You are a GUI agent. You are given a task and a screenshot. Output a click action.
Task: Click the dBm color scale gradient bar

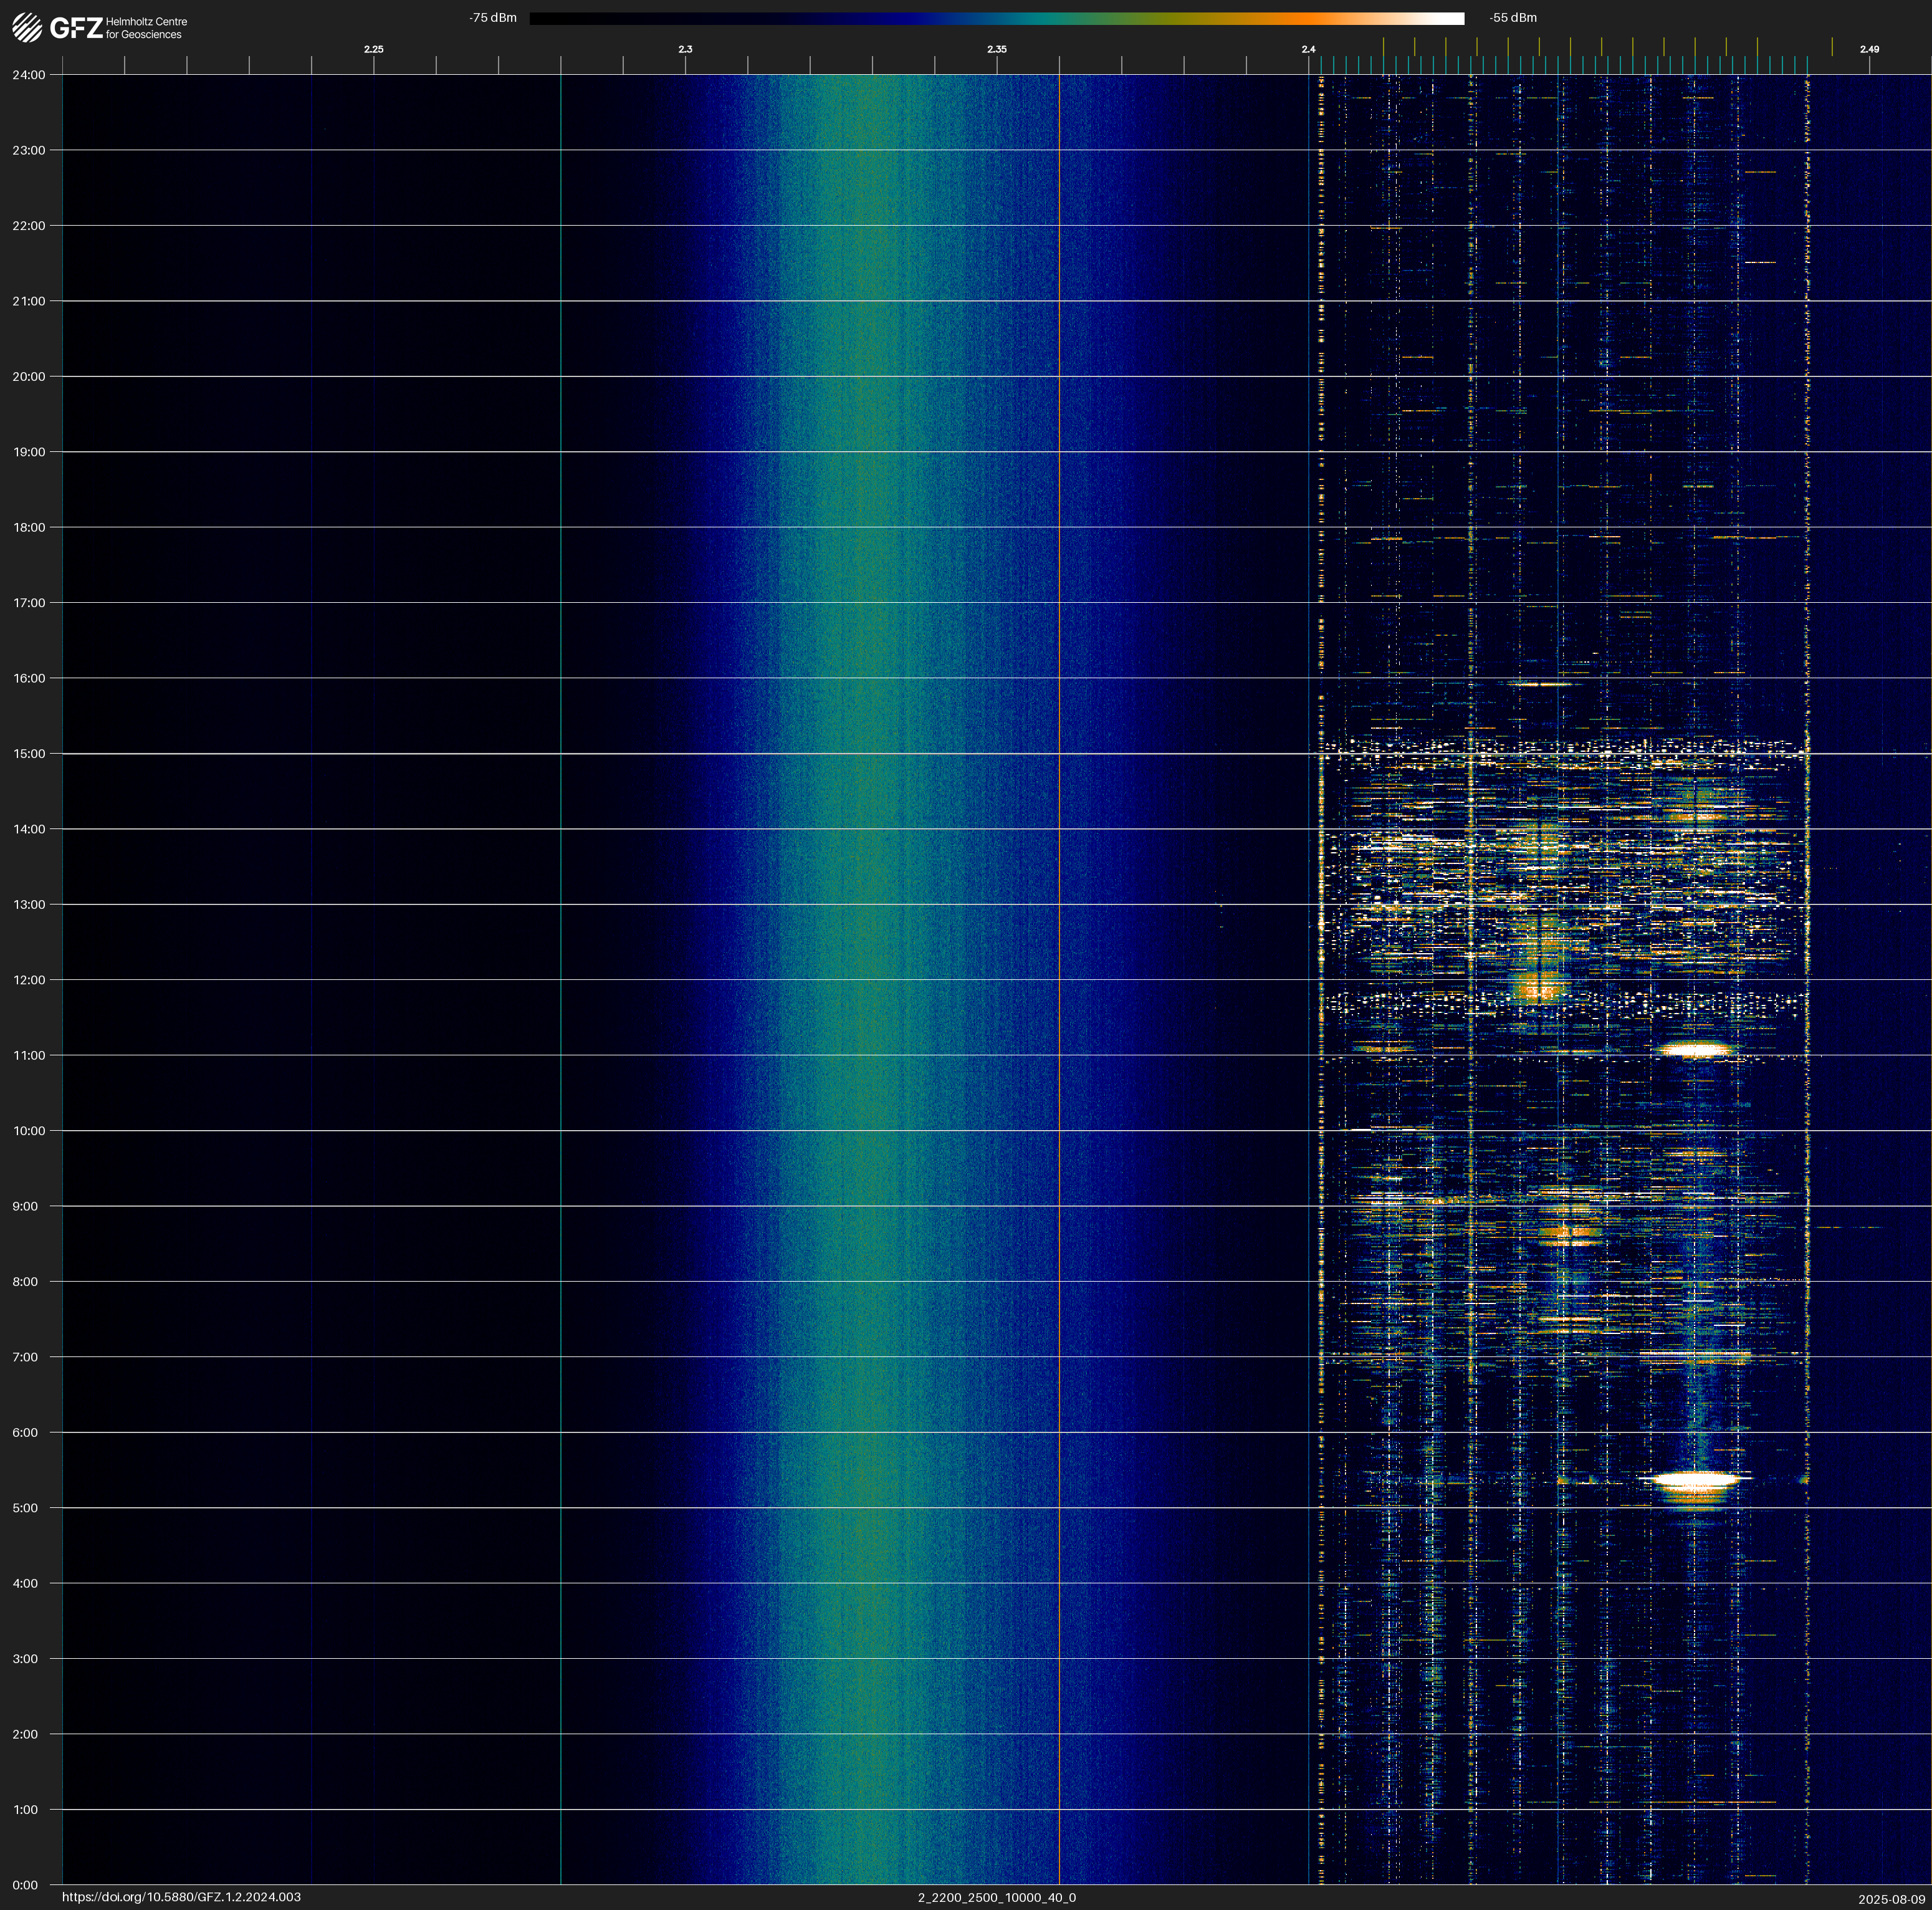coord(996,18)
